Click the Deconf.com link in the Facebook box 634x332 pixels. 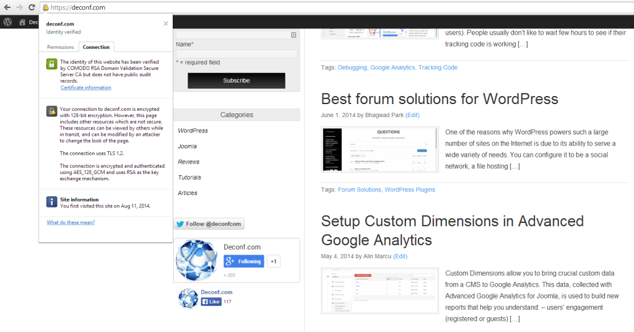tap(217, 292)
